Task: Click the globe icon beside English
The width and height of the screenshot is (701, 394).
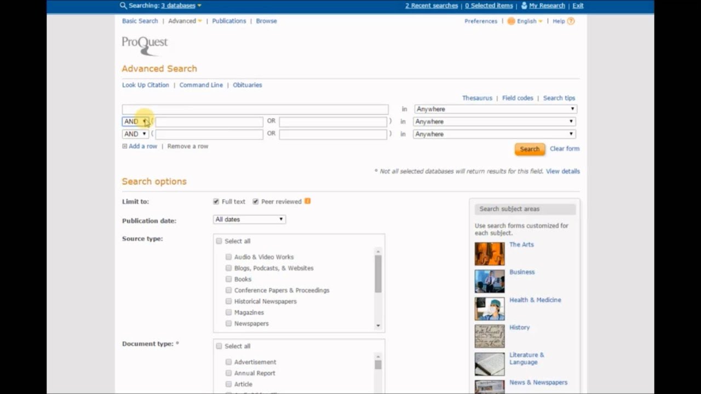Action: [x=511, y=21]
